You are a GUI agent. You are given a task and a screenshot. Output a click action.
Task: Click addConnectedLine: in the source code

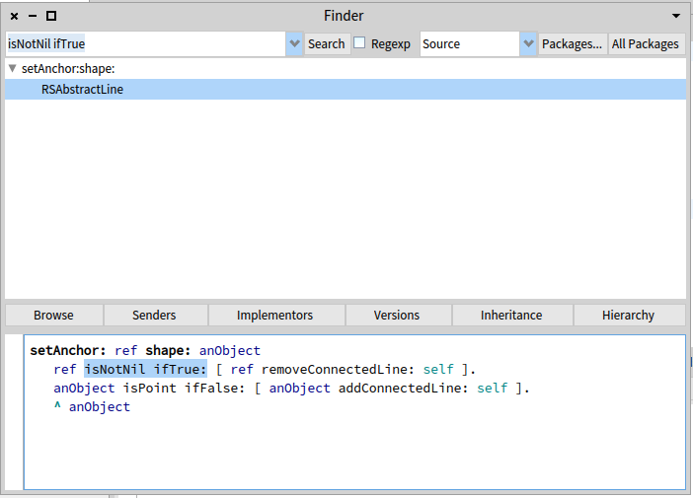(404, 389)
